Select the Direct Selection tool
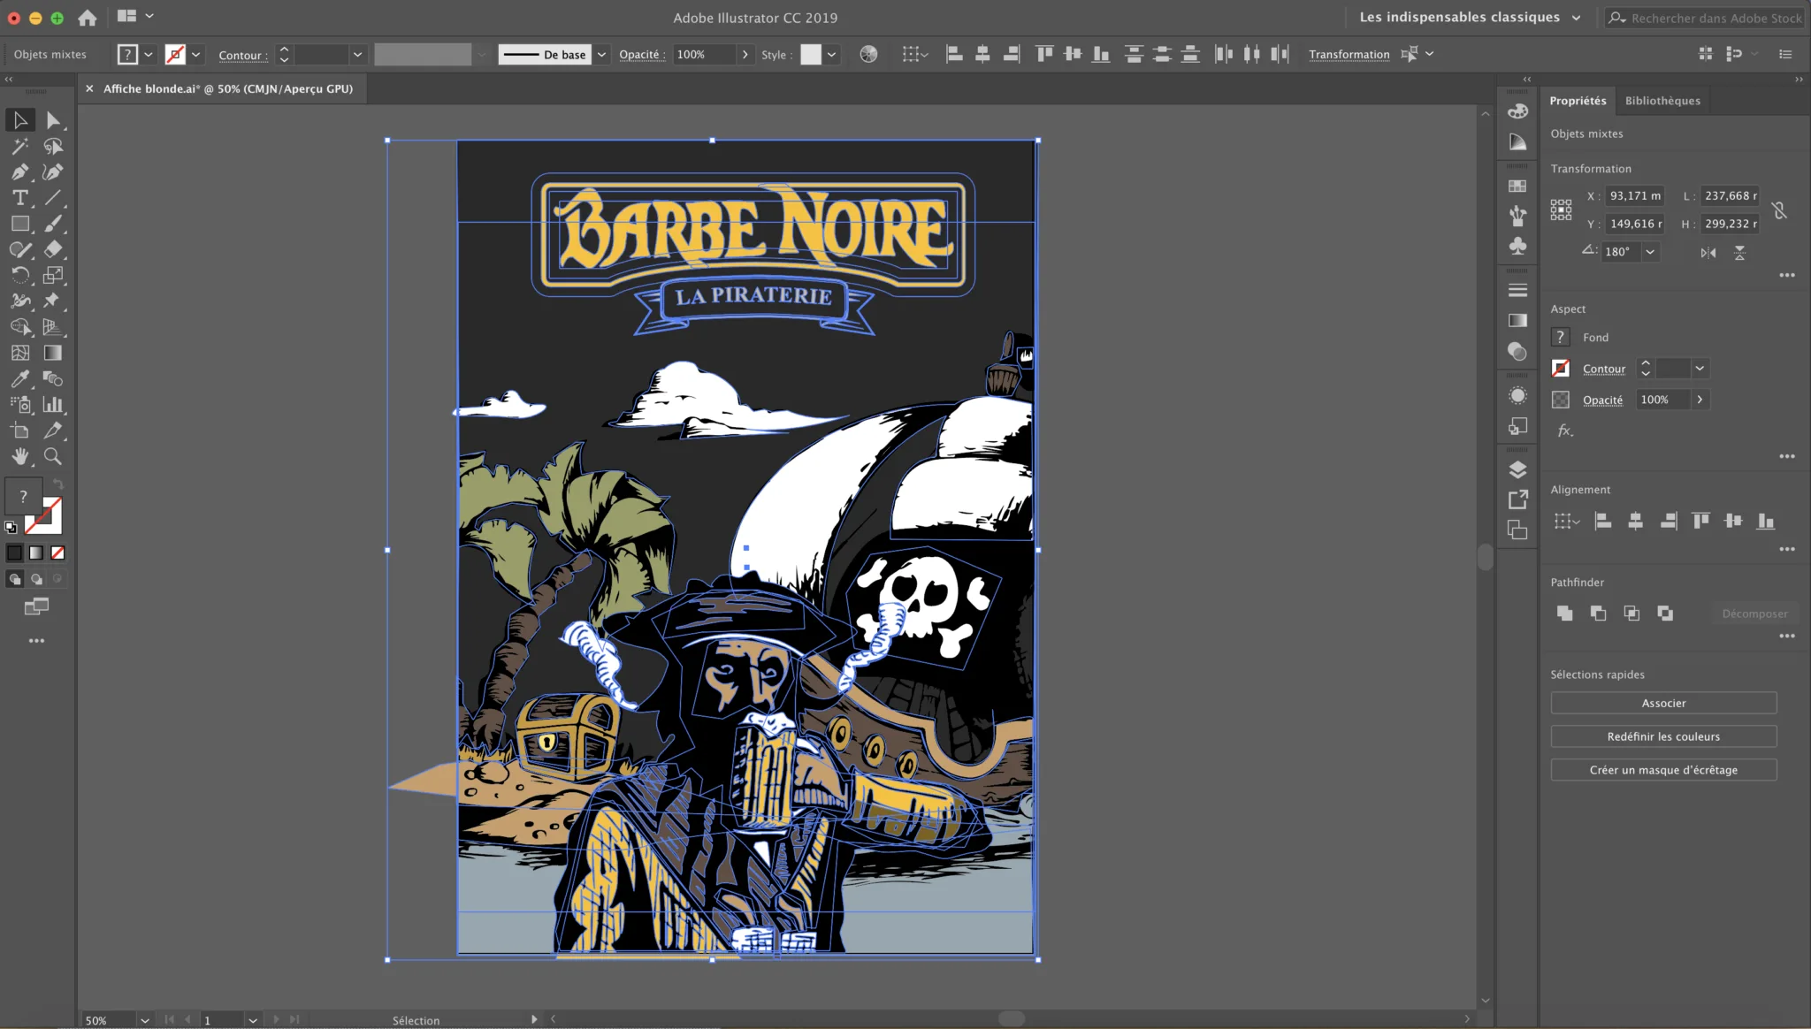The image size is (1811, 1029). point(53,120)
